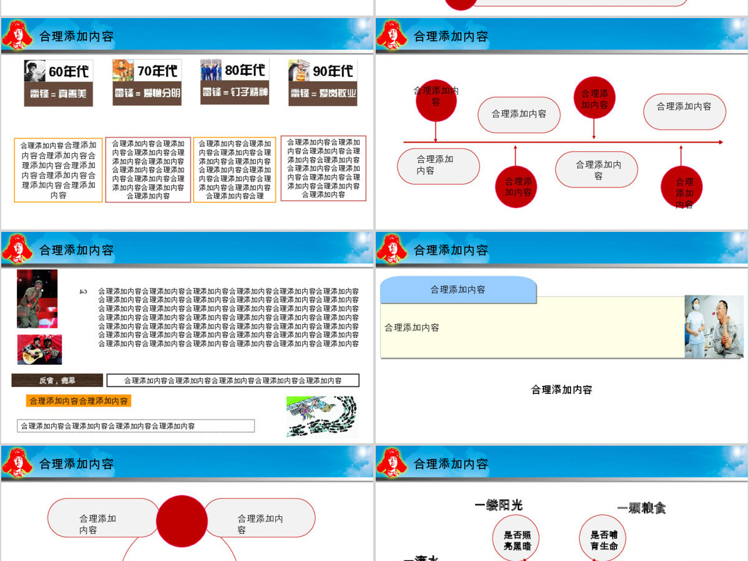Select the brown label 雷锋=爱憎分明

[147, 93]
